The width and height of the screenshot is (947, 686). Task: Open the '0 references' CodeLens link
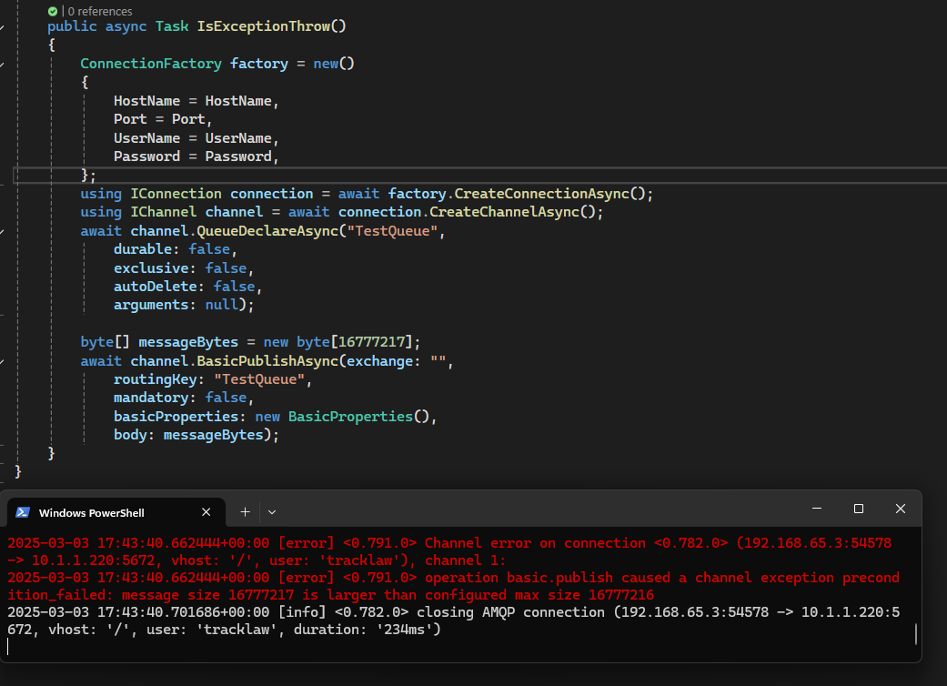(x=100, y=12)
